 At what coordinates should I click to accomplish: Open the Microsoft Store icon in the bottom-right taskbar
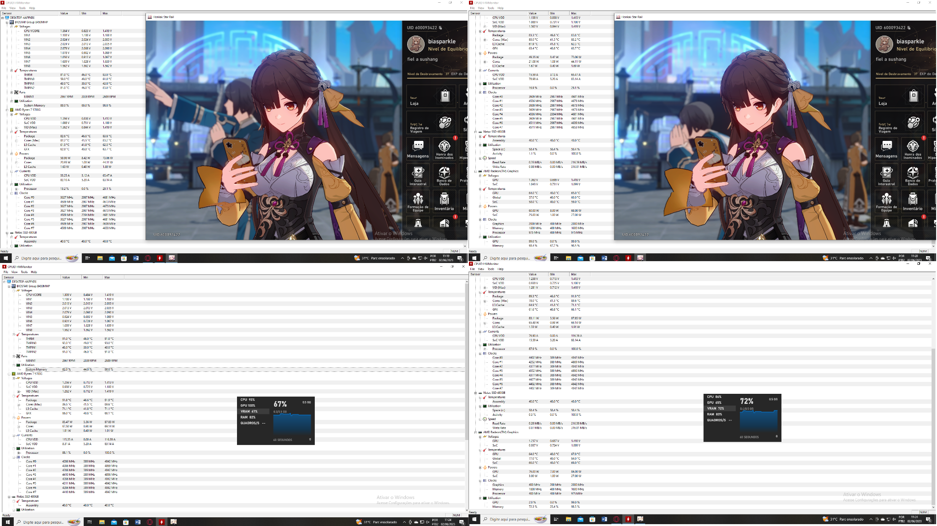(x=592, y=519)
